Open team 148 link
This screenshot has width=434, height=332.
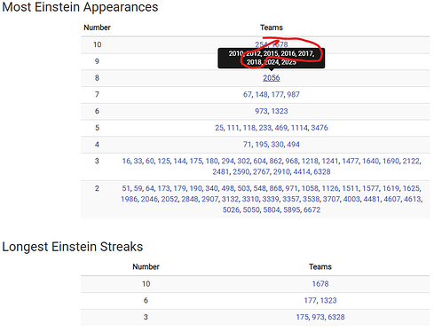tap(262, 94)
